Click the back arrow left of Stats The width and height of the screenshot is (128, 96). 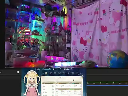tap(43, 73)
